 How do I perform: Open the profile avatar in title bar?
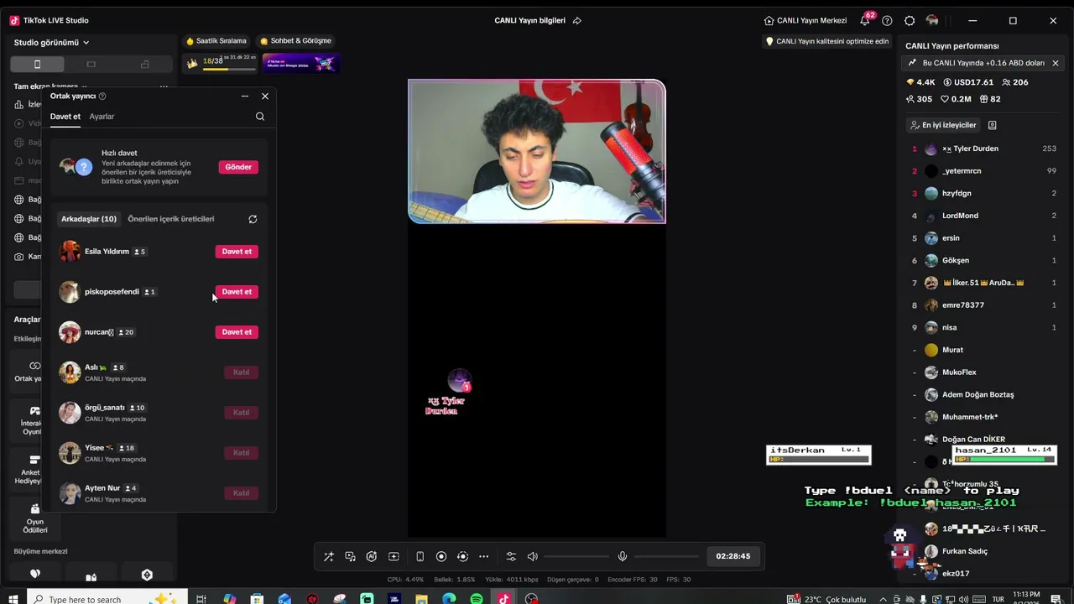point(932,20)
